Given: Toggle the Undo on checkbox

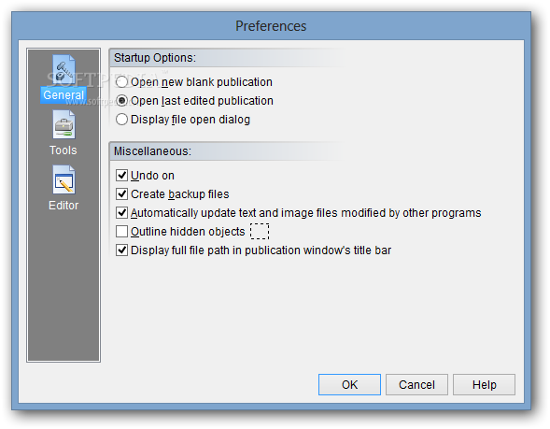Looking at the screenshot, I should tap(121, 175).
